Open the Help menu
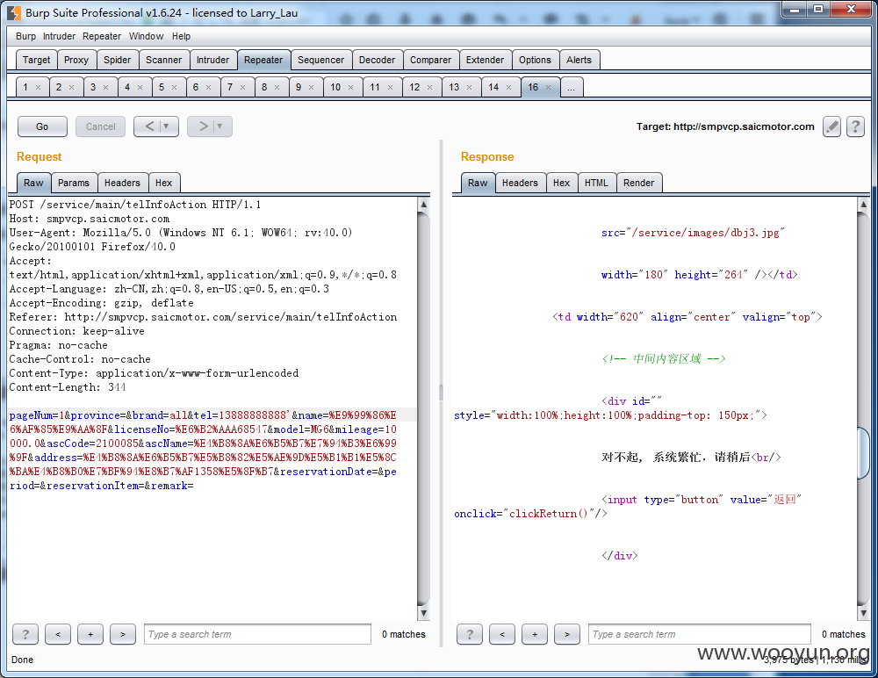Viewport: 878px width, 678px height. pyautogui.click(x=181, y=36)
